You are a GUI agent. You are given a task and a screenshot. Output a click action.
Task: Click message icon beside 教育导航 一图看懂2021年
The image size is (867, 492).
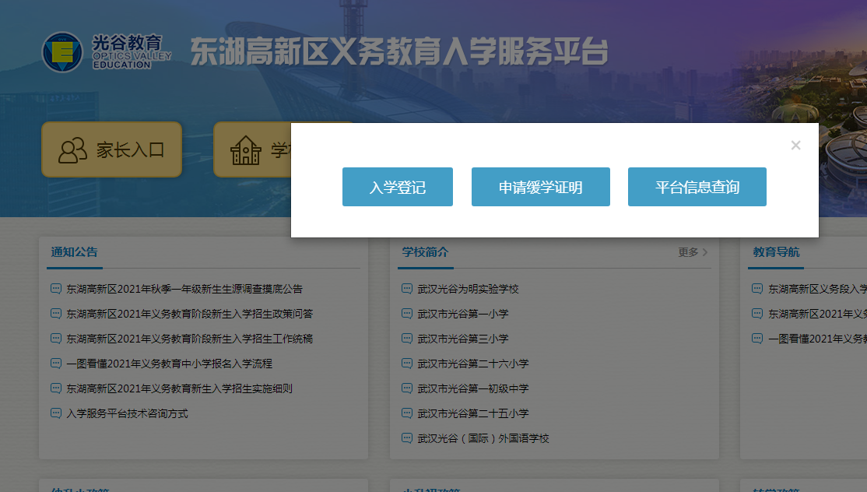pos(757,339)
